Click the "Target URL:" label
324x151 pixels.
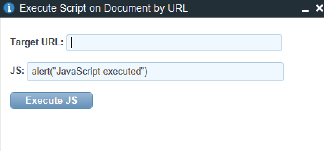pyautogui.click(x=37, y=42)
